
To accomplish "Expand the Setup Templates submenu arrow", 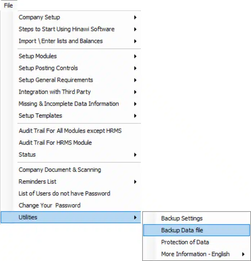I will click(135, 116).
